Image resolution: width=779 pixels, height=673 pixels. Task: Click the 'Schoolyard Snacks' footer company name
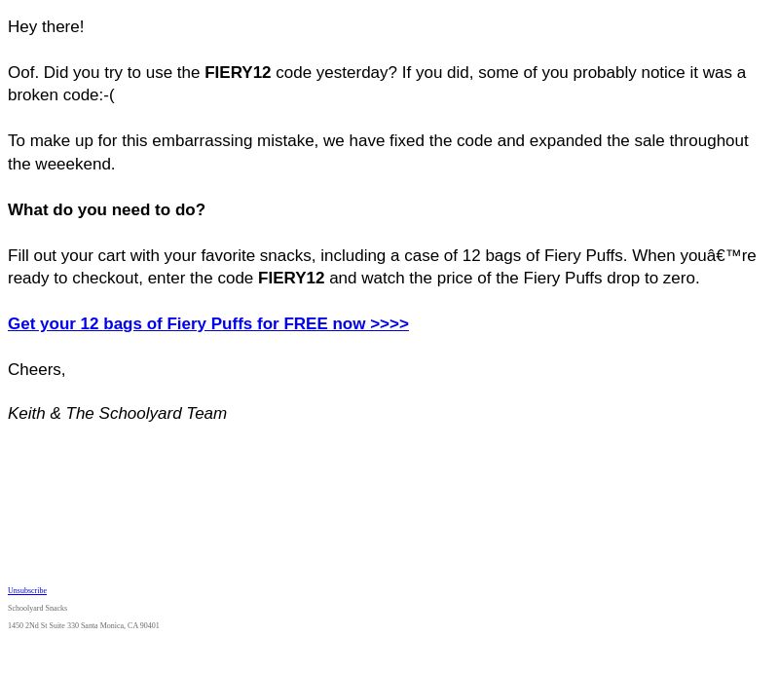[38, 608]
